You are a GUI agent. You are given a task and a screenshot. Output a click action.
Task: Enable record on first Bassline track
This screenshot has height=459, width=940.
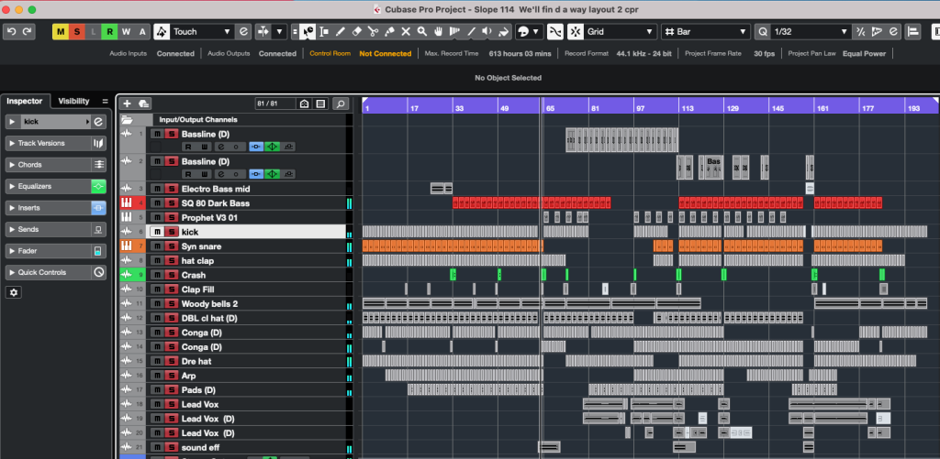[x=188, y=147]
